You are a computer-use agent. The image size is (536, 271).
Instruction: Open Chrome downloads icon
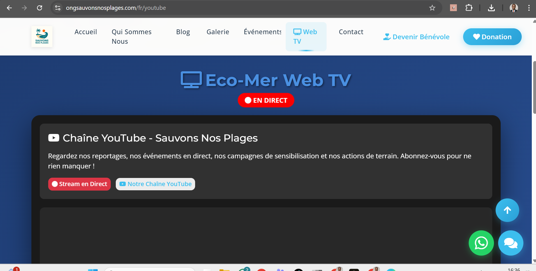pyautogui.click(x=491, y=8)
